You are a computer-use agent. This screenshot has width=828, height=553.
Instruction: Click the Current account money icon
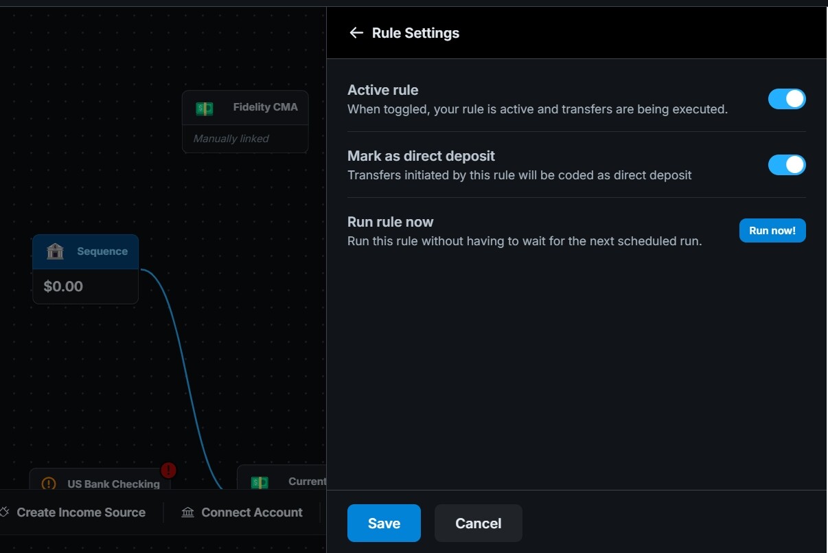point(260,482)
